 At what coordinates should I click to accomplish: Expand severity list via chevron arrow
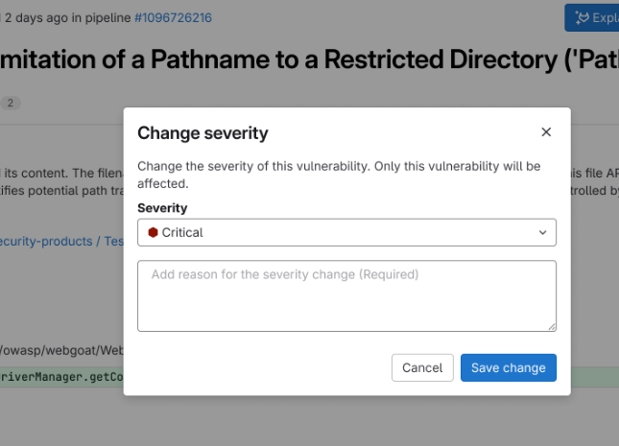(x=543, y=232)
